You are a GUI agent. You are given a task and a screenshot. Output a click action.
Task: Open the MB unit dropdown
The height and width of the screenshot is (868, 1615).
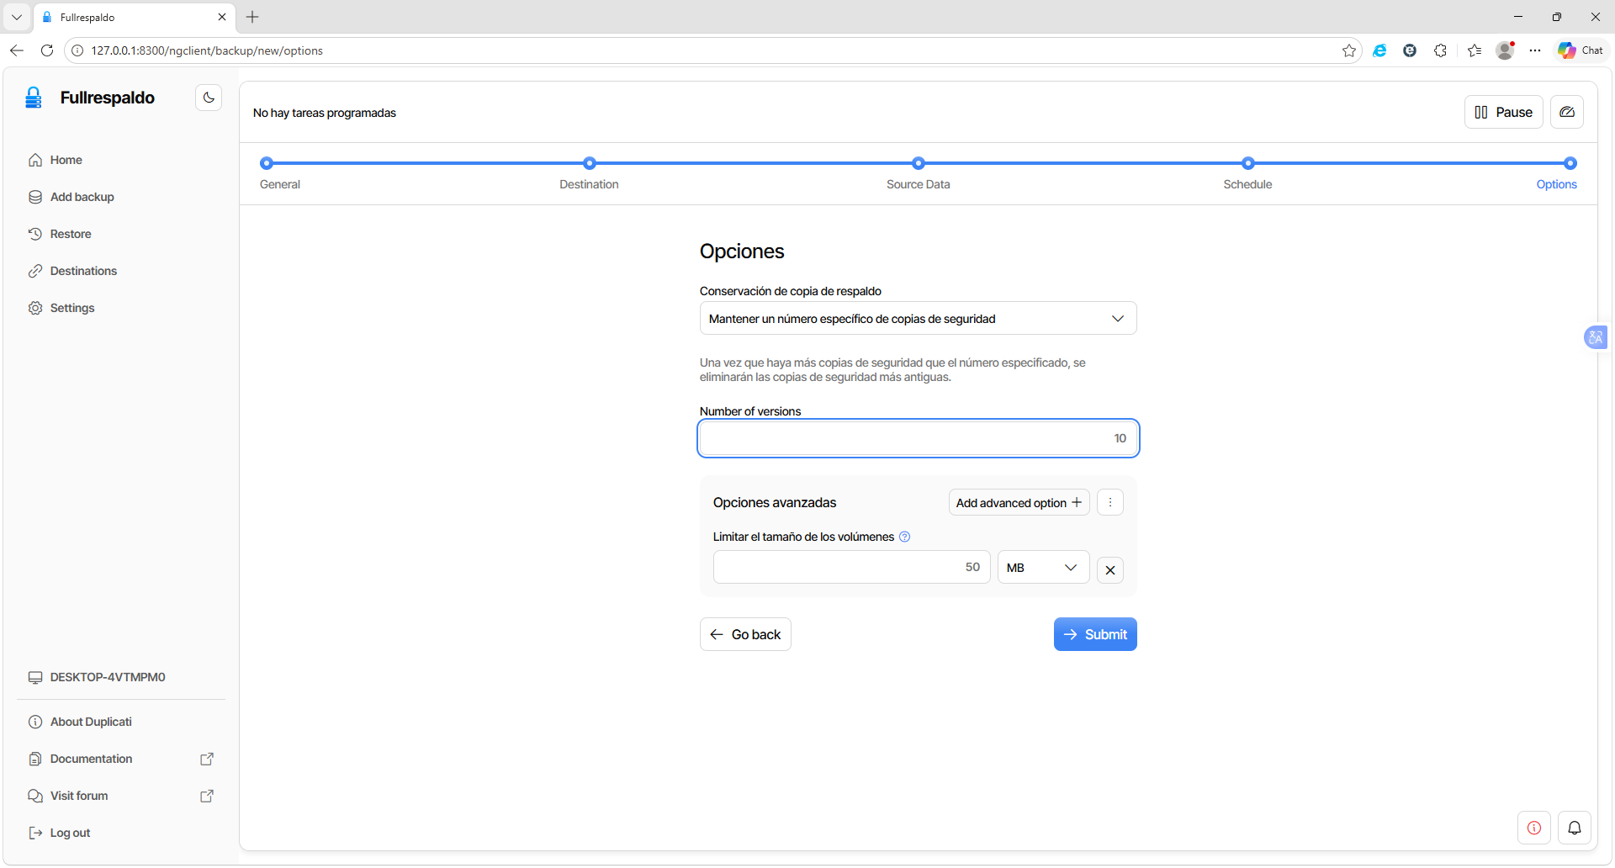point(1043,567)
